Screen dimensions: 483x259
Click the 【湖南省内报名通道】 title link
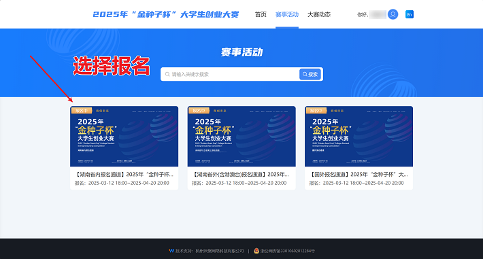point(124,174)
